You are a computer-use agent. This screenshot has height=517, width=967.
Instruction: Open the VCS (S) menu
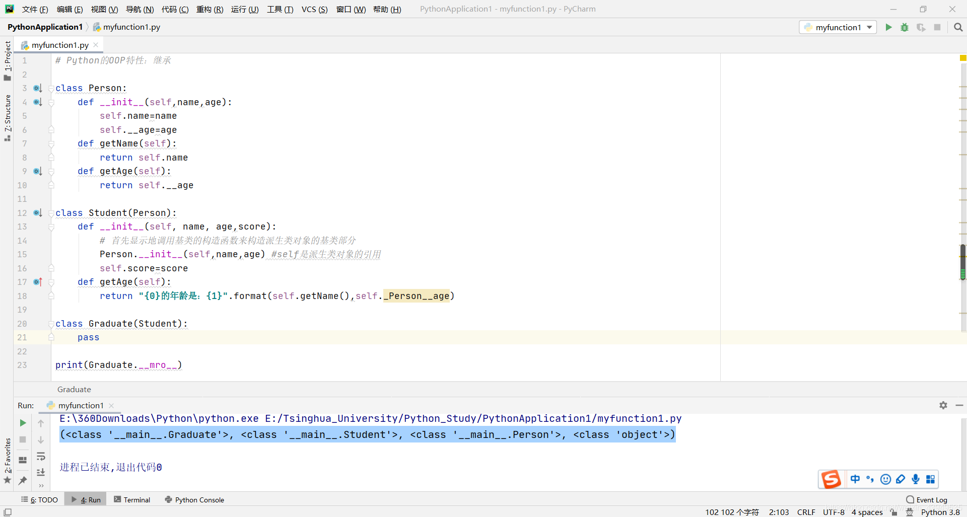click(x=314, y=9)
